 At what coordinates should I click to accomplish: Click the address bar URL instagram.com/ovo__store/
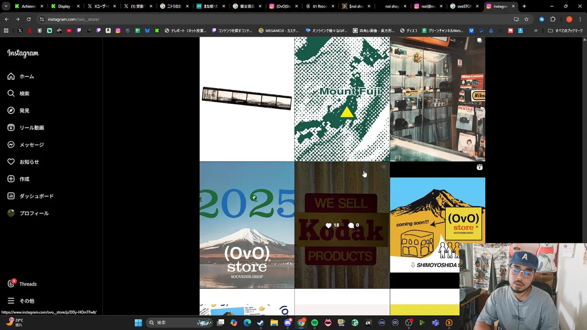tap(73, 19)
